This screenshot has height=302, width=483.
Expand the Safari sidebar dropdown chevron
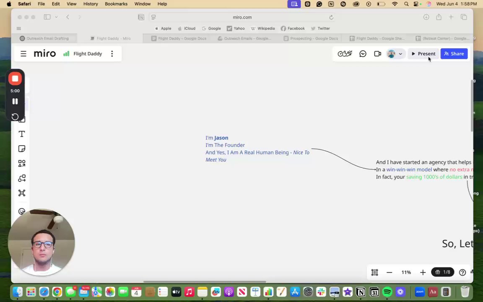pos(56,17)
